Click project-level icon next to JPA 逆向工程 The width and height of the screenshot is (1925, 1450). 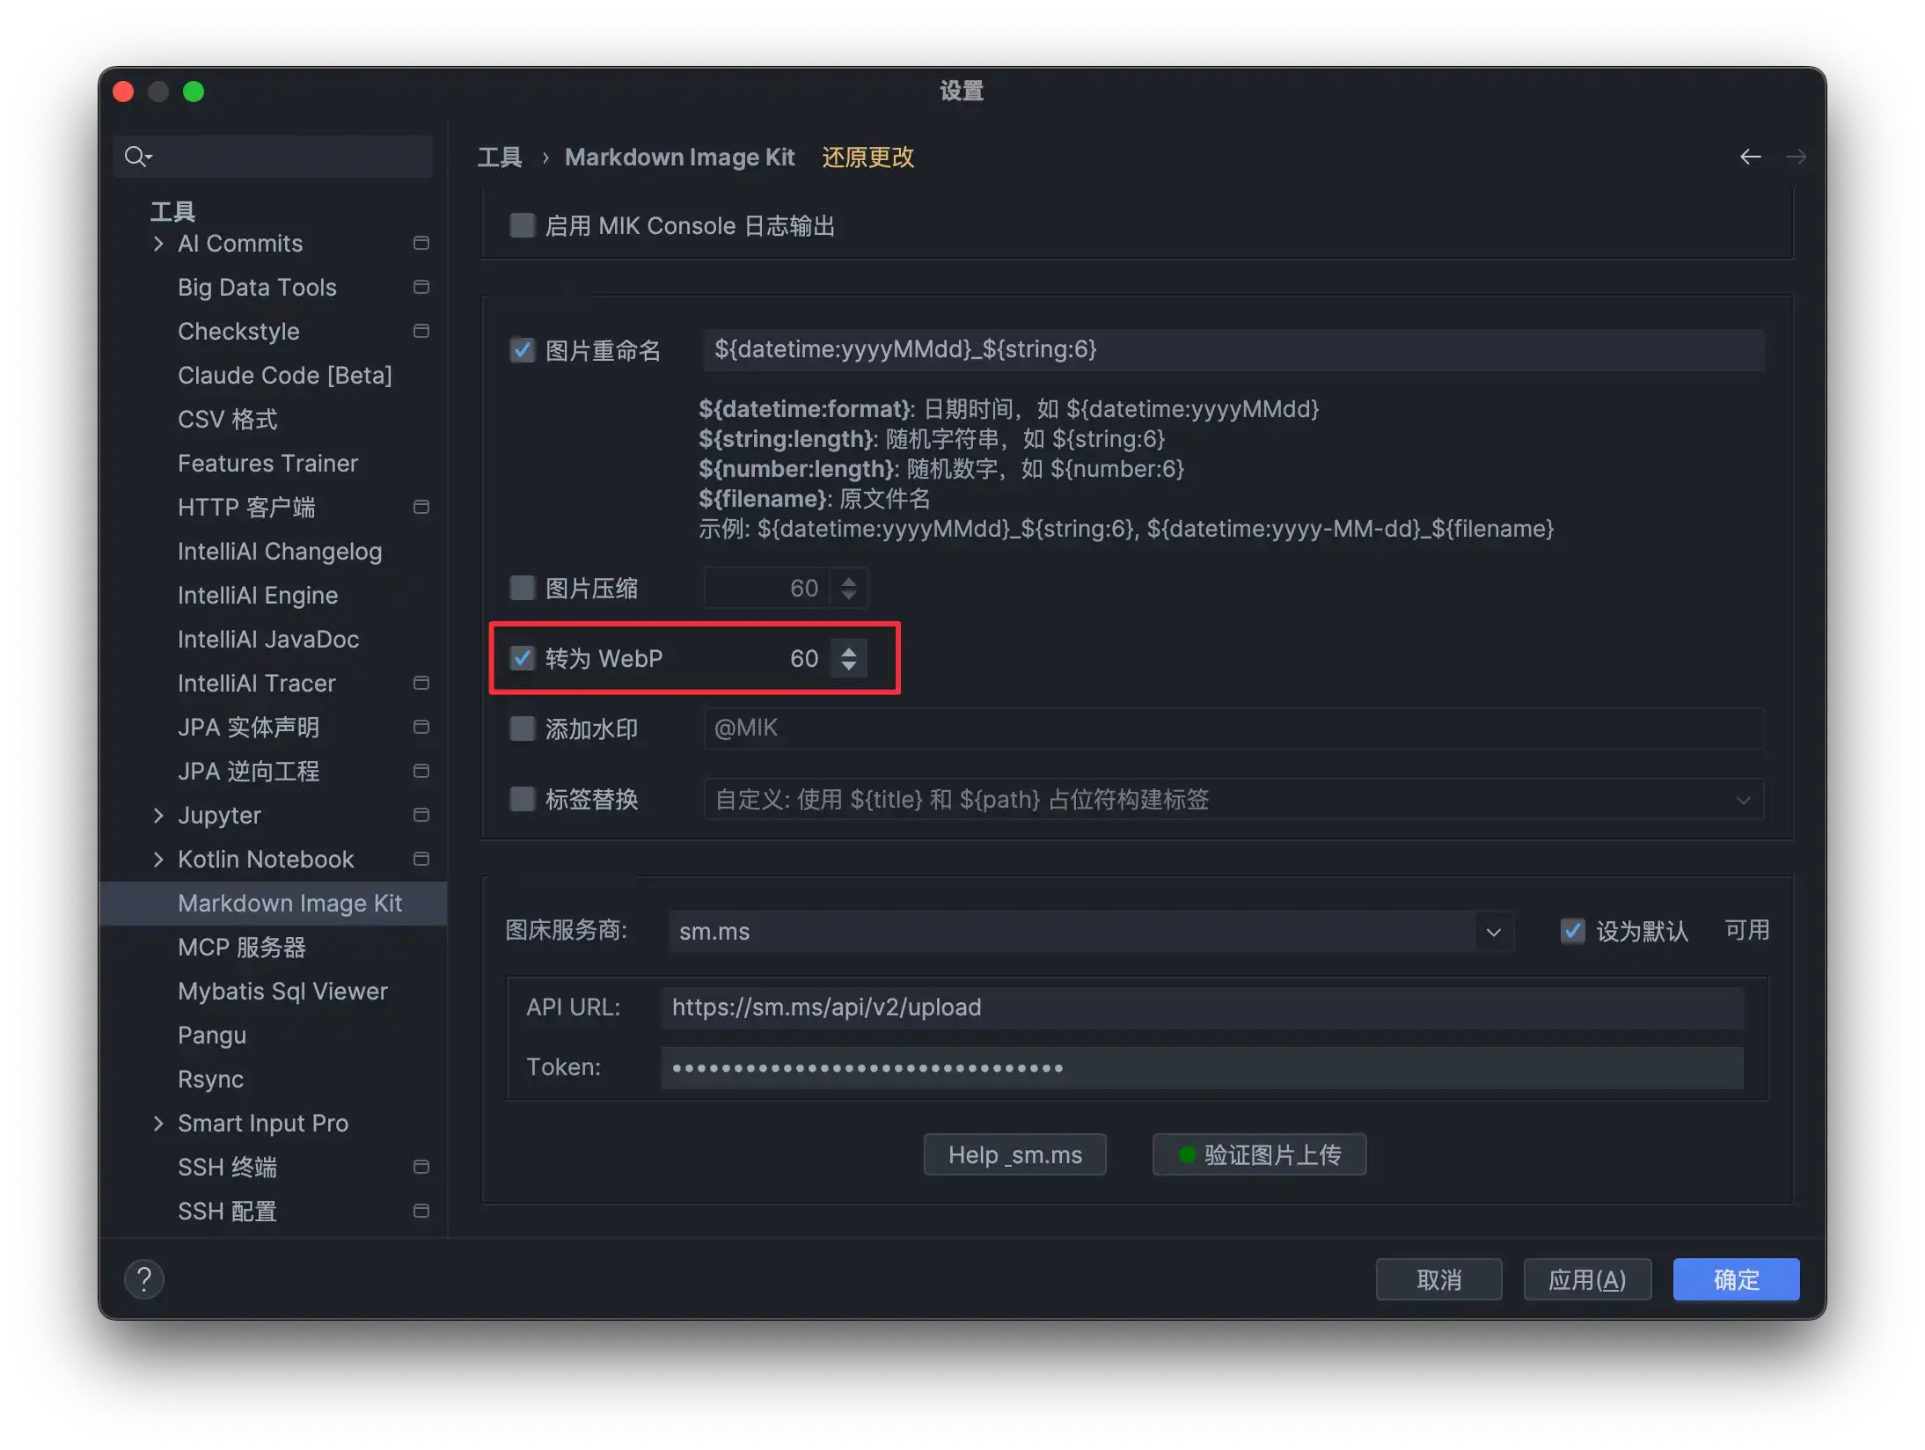click(x=421, y=771)
